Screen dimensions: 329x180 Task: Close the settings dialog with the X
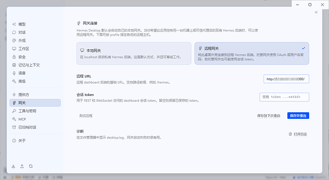pos(316,12)
